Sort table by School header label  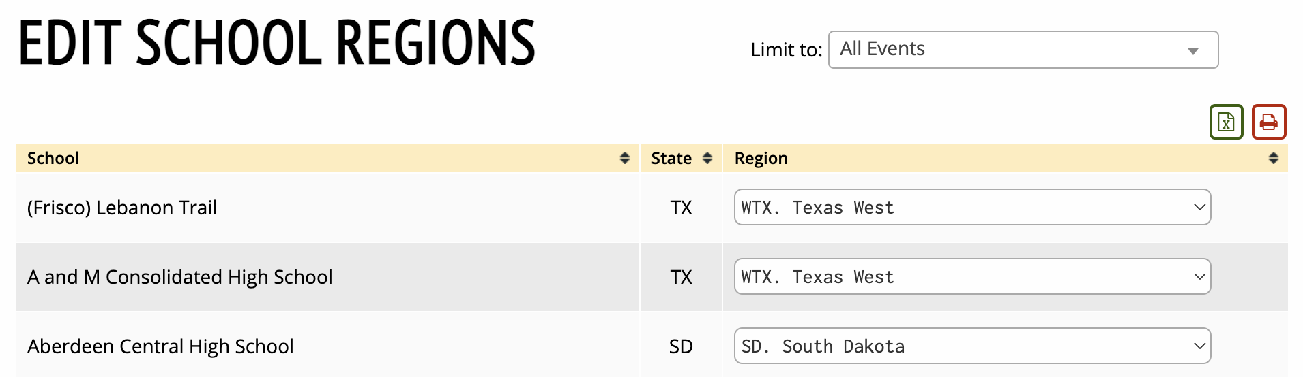click(x=53, y=158)
